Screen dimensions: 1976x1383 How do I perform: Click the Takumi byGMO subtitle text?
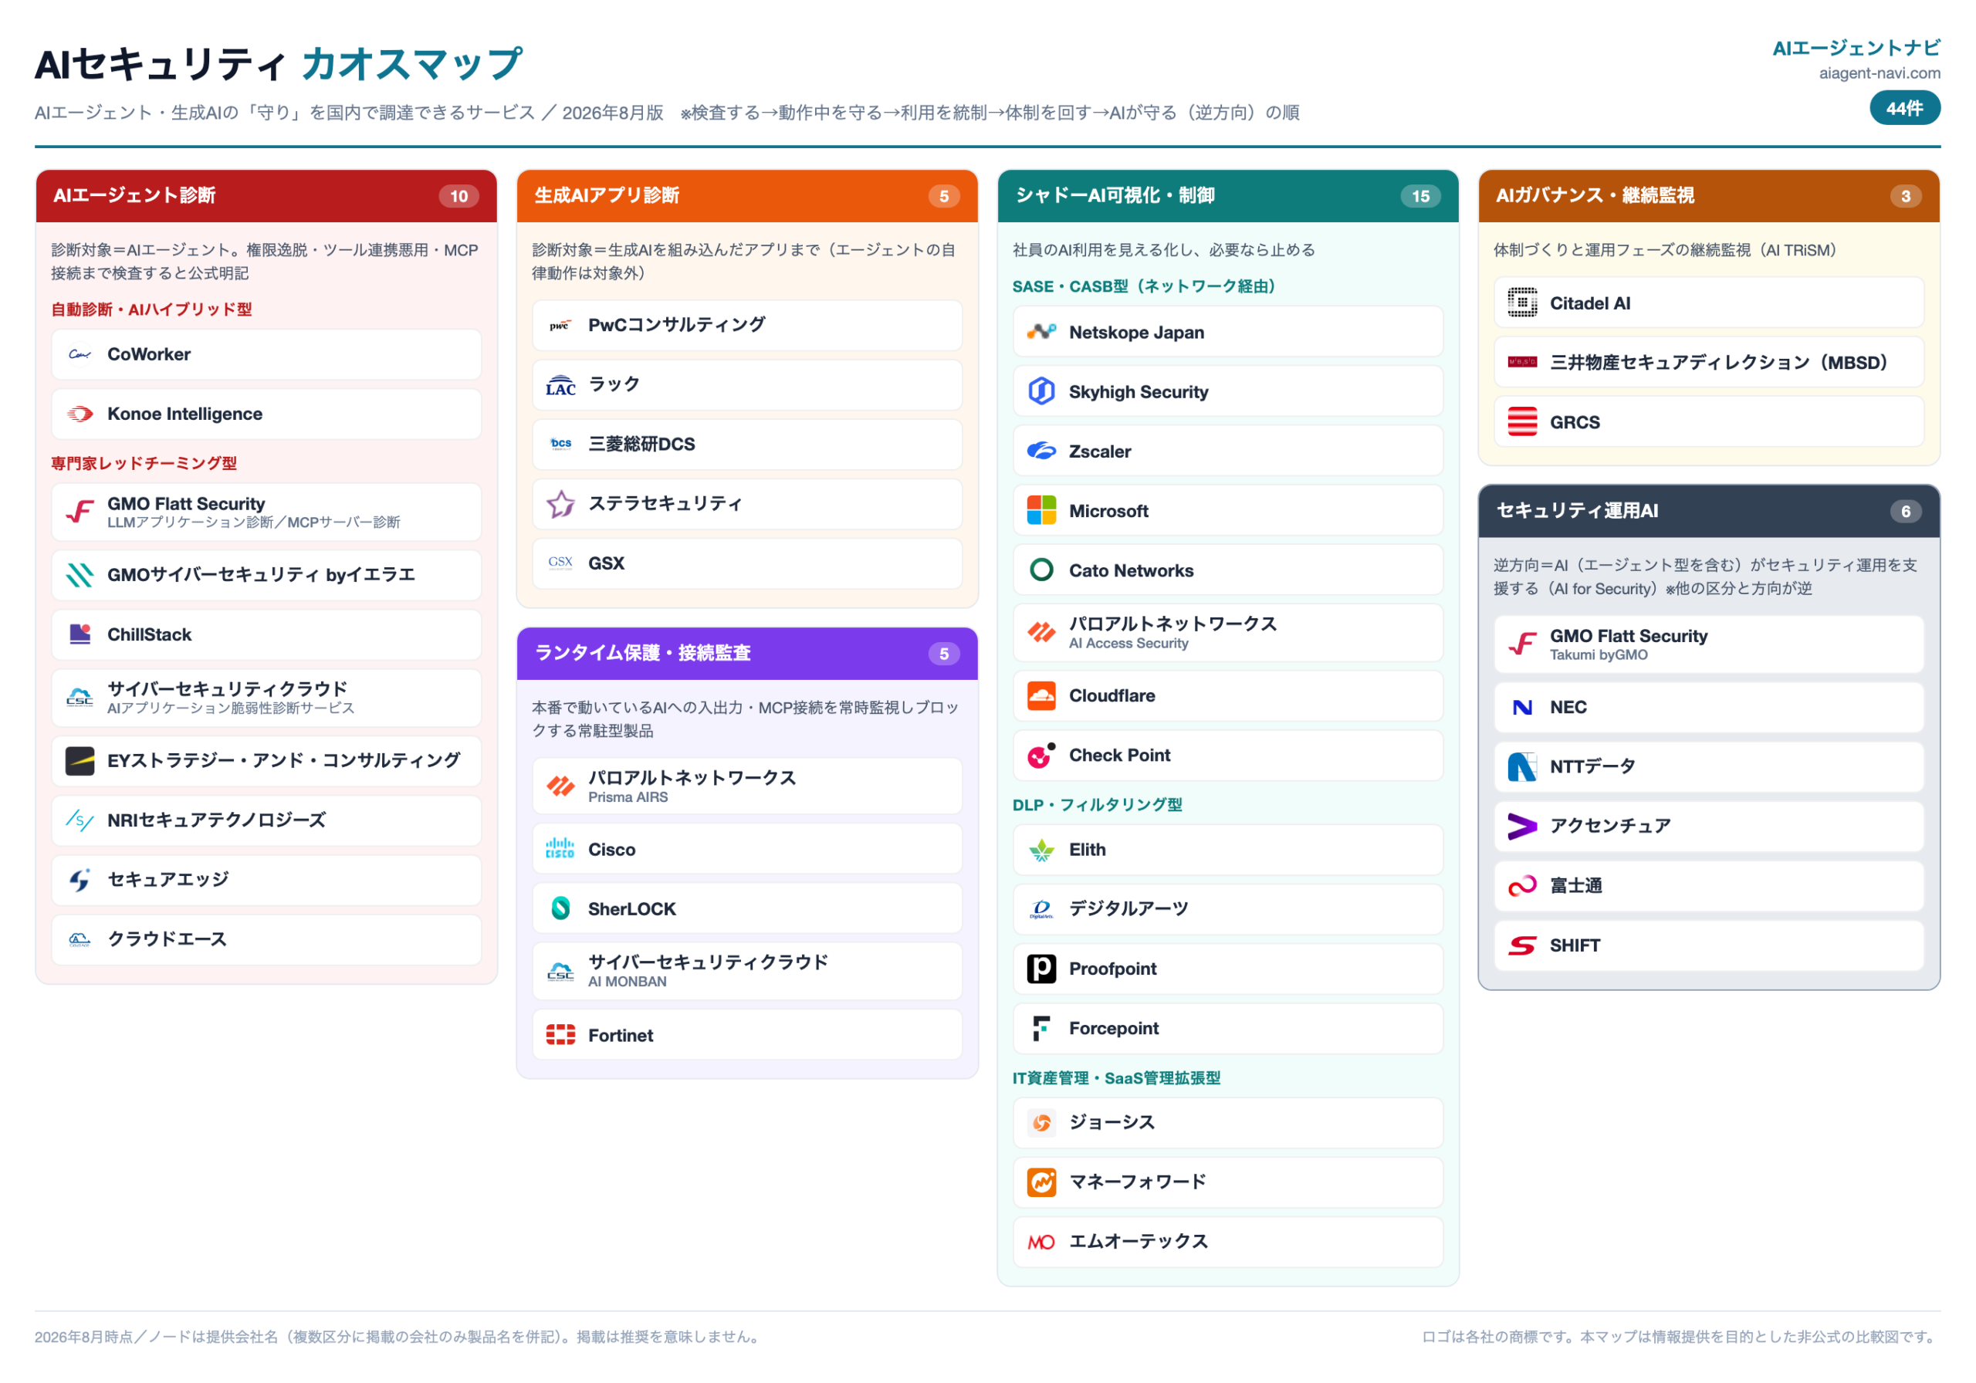pyautogui.click(x=1599, y=655)
